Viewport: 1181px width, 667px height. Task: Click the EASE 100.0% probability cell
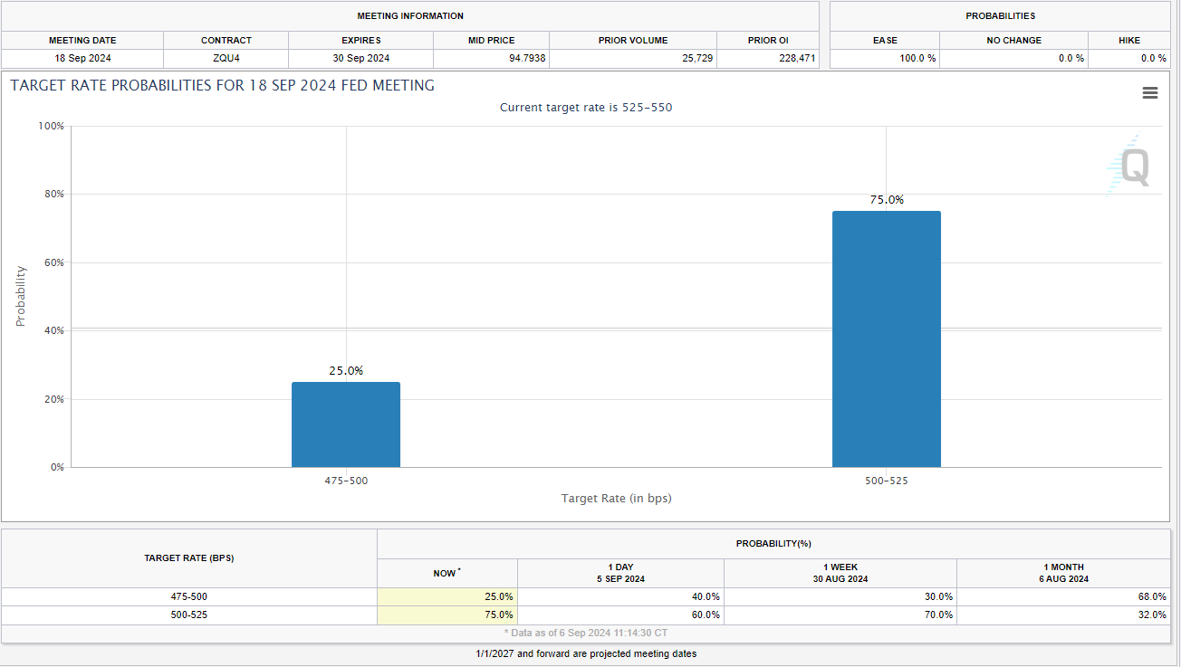(x=884, y=59)
